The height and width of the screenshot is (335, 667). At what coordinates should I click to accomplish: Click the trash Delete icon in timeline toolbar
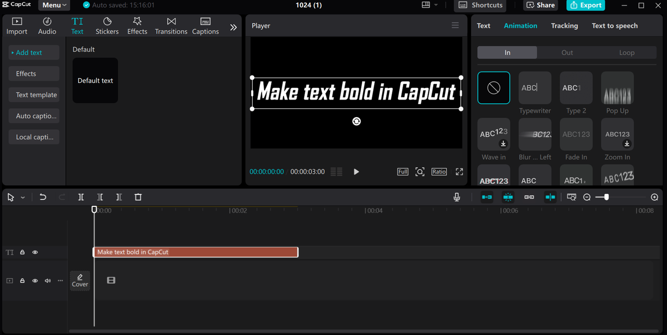click(x=138, y=197)
